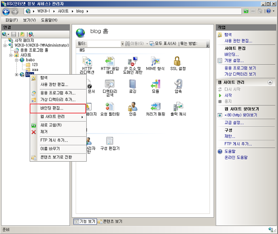Switch to the 기능 보기 tab
278x234 pixels.
(x=85, y=222)
